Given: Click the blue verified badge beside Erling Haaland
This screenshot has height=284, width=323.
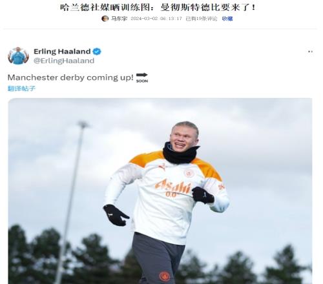Looking at the screenshot, I should click(97, 52).
